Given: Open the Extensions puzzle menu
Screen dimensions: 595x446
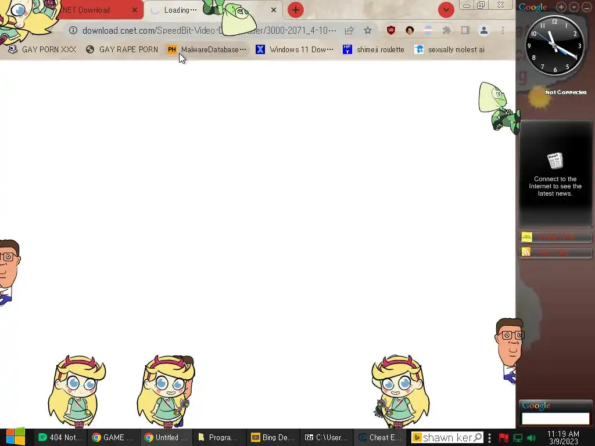Looking at the screenshot, I should 447,30.
